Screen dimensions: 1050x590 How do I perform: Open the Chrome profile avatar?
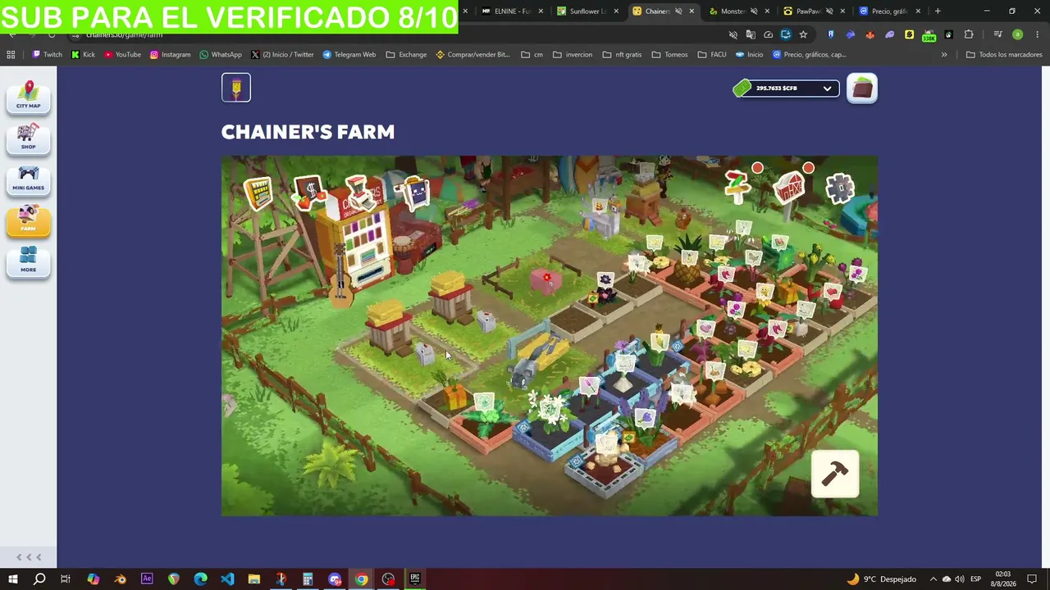click(1017, 34)
